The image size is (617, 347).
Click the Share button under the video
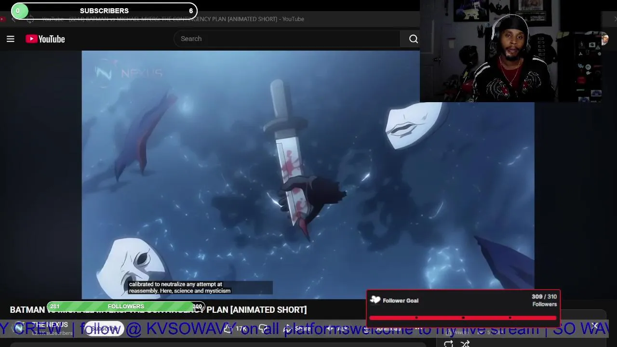(x=297, y=329)
